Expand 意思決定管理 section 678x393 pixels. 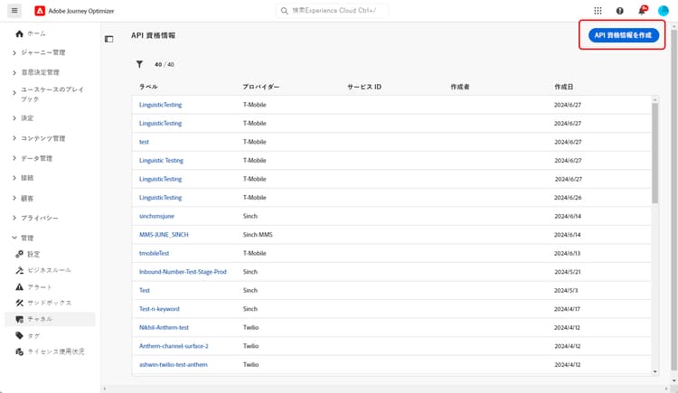14,72
